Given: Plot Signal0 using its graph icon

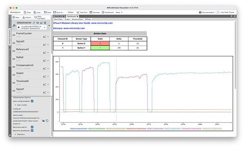Looking at the screenshot, I should click(45, 45).
